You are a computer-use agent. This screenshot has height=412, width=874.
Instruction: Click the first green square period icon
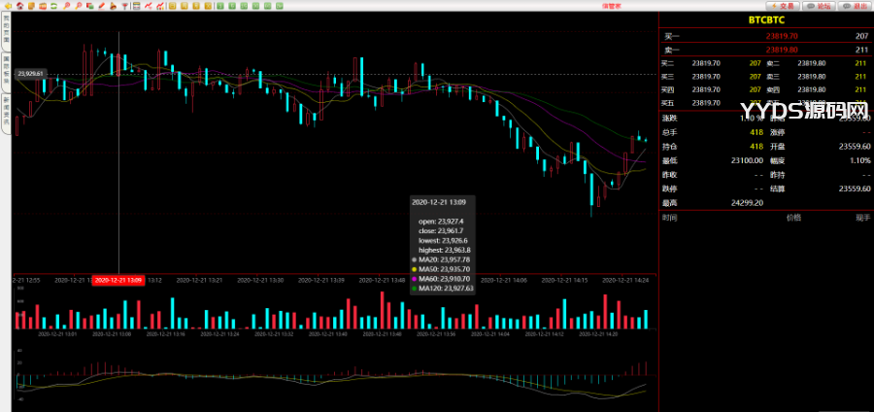coord(219,6)
